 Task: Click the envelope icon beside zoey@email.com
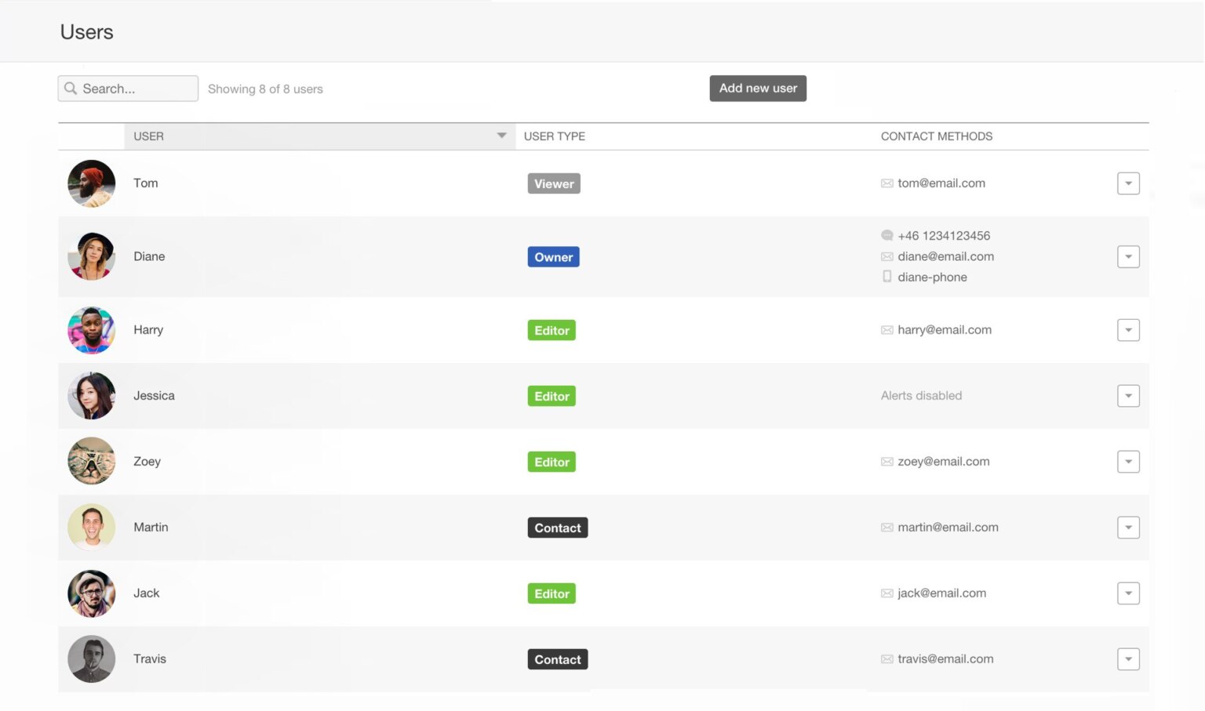pos(886,461)
